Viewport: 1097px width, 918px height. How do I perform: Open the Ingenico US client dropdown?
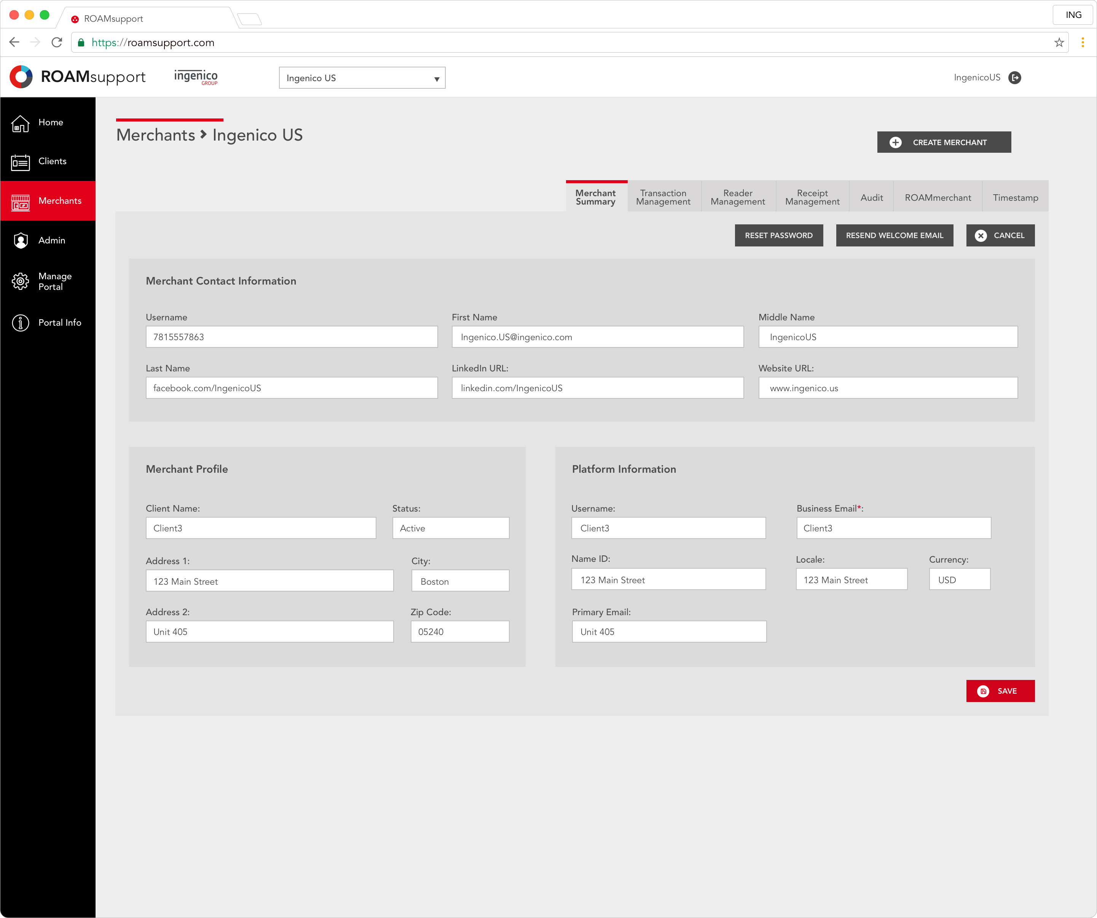coord(362,78)
